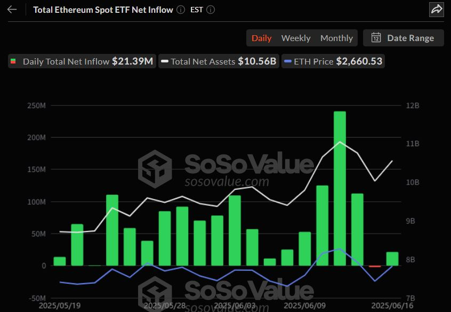
Task: Open info icon next to EST
Action: coord(211,10)
